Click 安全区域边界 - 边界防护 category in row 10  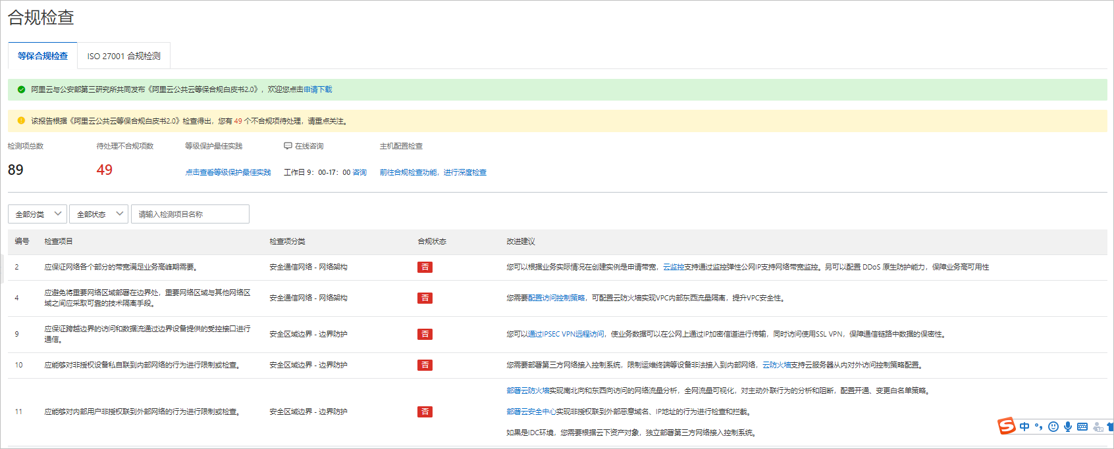pyautogui.click(x=308, y=365)
